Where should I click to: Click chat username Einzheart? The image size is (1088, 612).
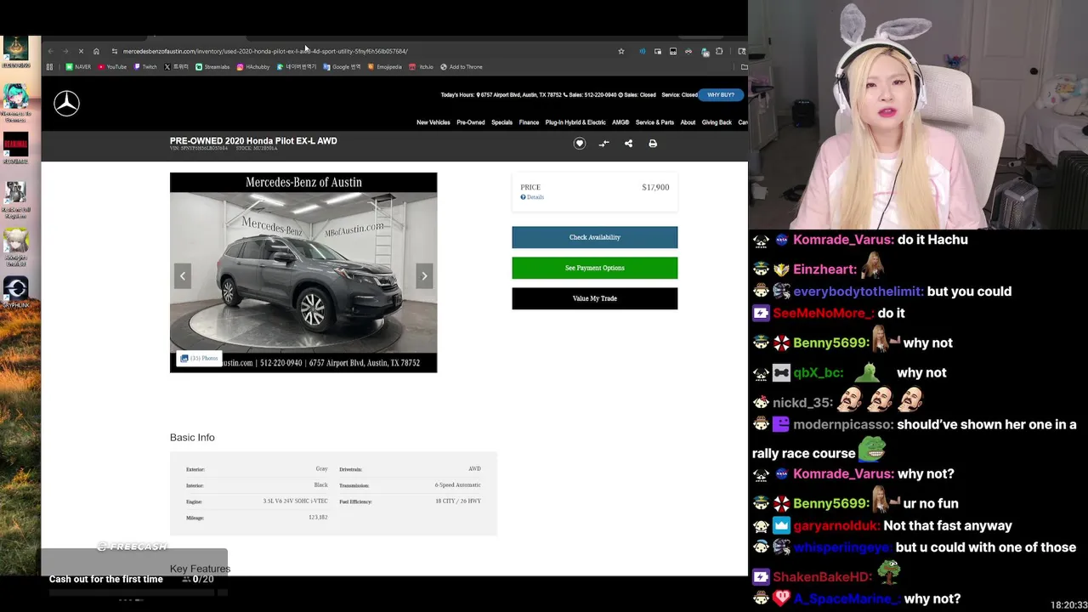824,269
